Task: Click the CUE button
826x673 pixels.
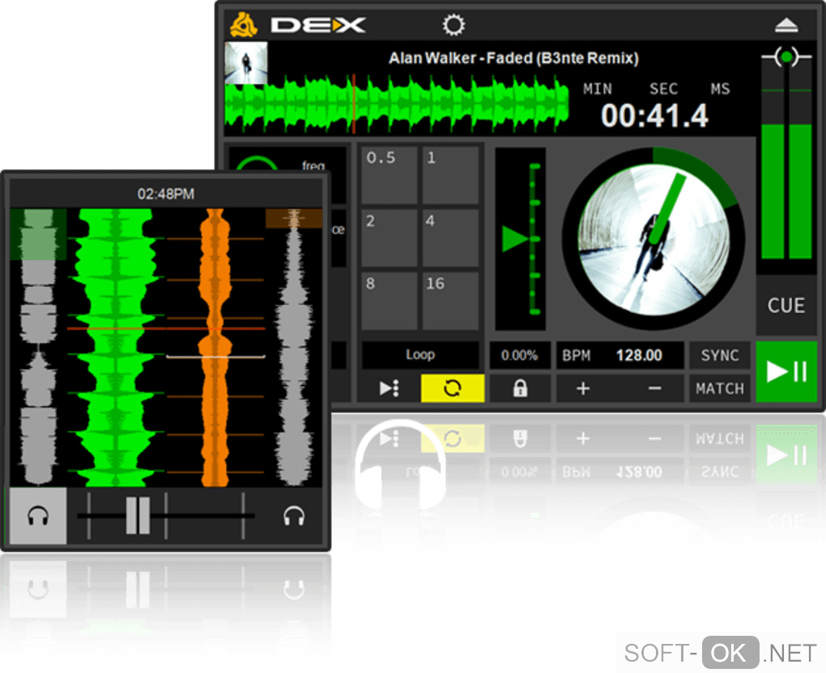Action: click(786, 306)
